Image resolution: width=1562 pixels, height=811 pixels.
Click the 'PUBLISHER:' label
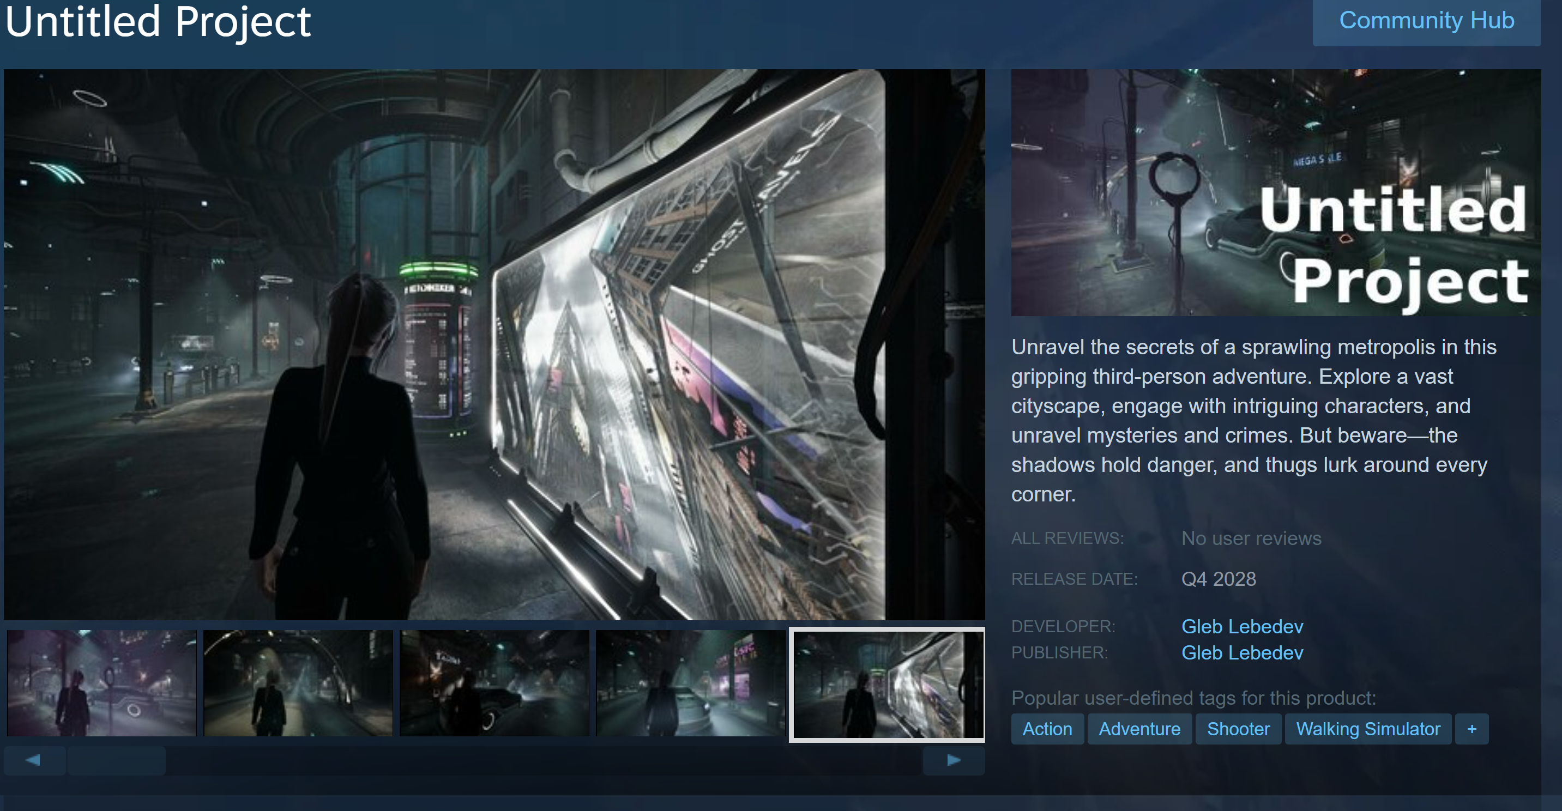(1059, 653)
